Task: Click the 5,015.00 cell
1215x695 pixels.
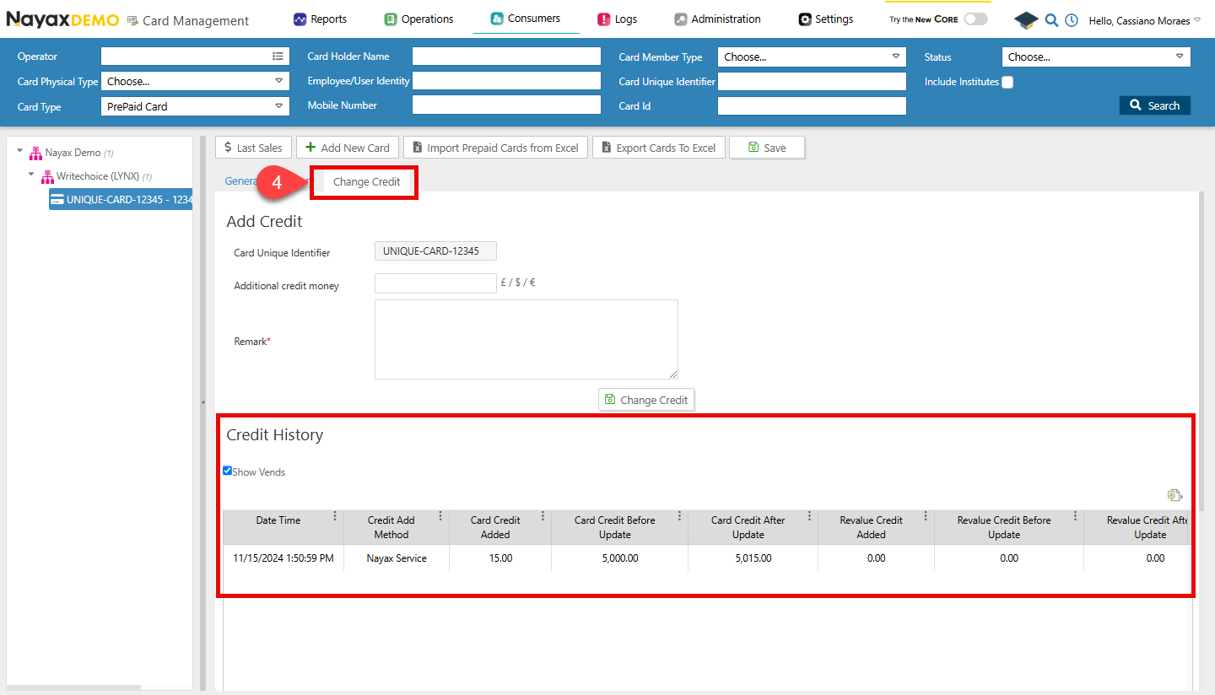Action: (x=753, y=558)
